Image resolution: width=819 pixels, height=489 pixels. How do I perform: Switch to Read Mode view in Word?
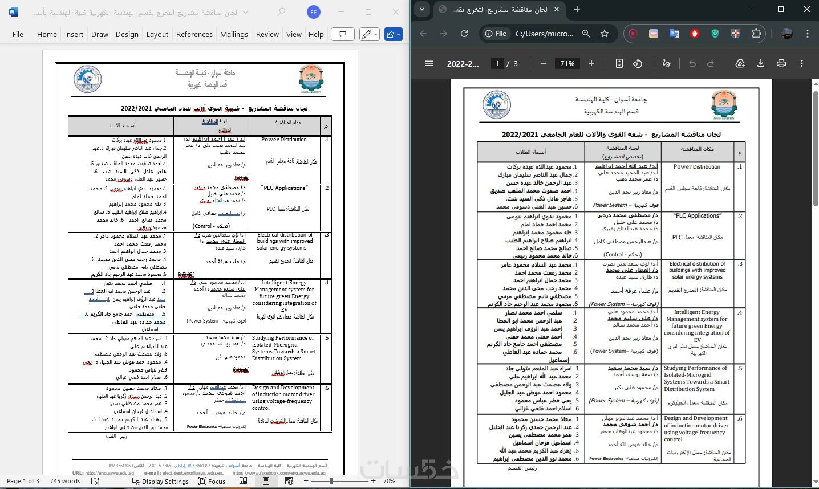244,481
